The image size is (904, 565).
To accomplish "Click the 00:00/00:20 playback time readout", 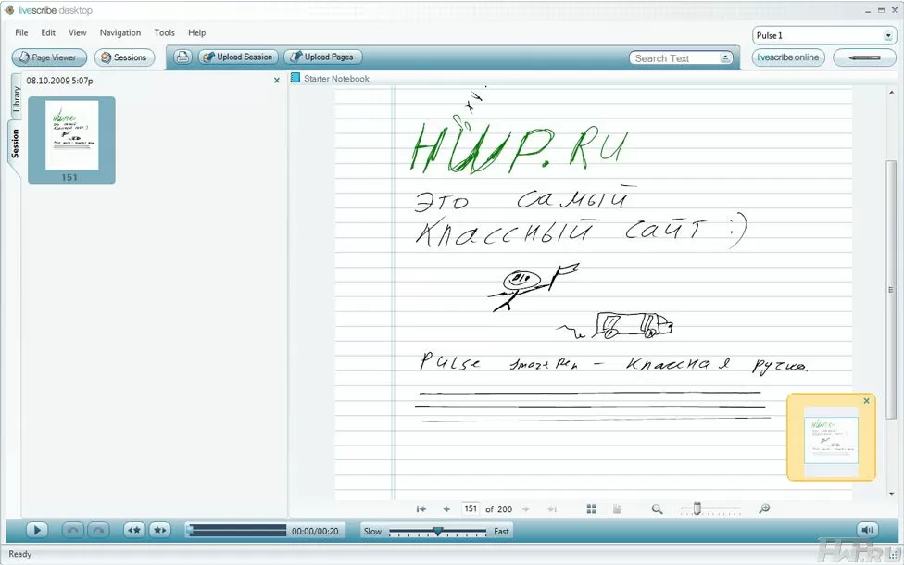I will (315, 531).
